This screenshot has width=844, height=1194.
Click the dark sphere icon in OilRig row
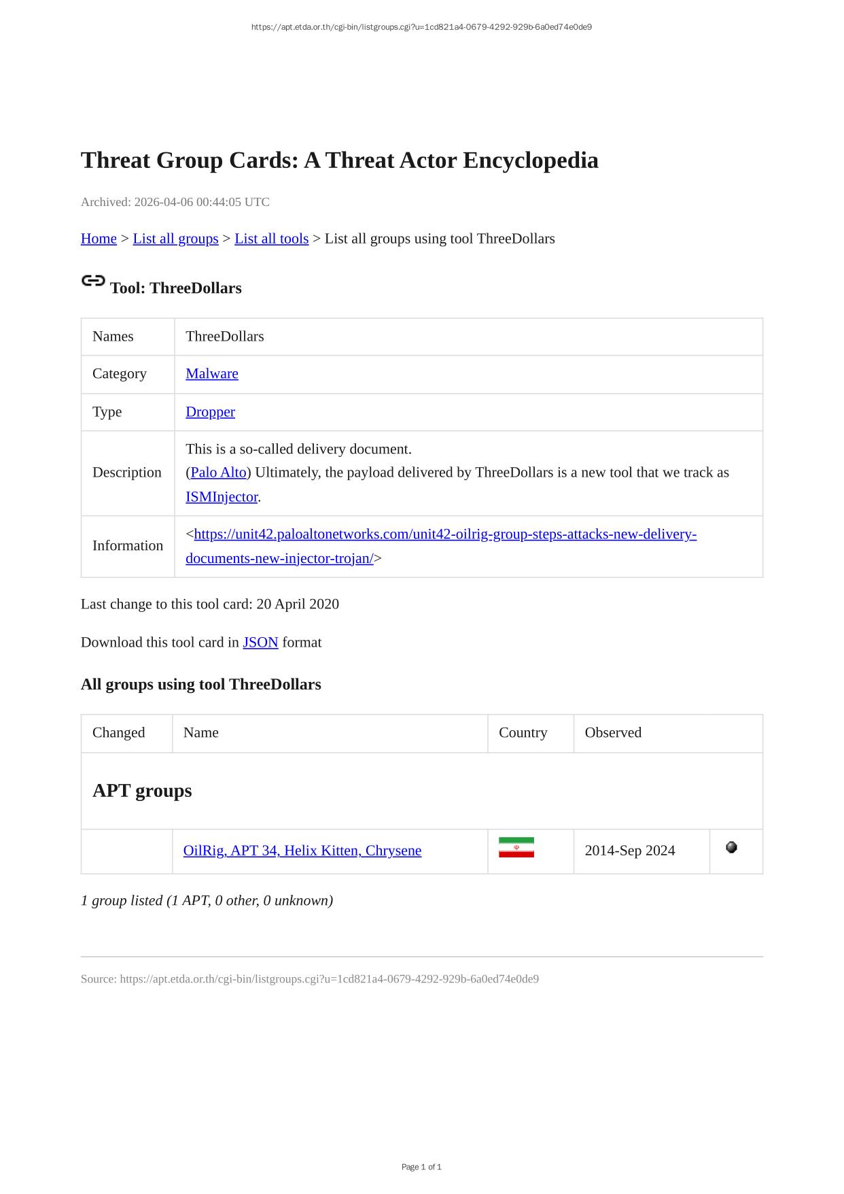point(731,847)
